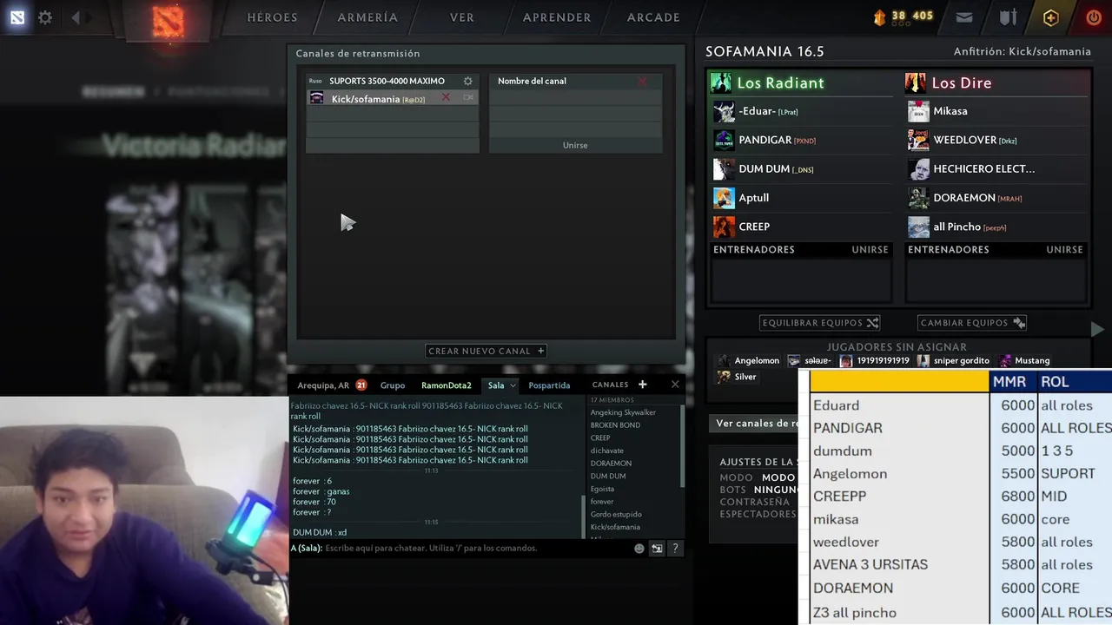Open APRENDER menu
Viewport: 1112px width, 625px height.
pyautogui.click(x=557, y=17)
